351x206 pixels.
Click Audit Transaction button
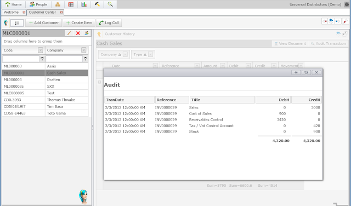[328, 44]
